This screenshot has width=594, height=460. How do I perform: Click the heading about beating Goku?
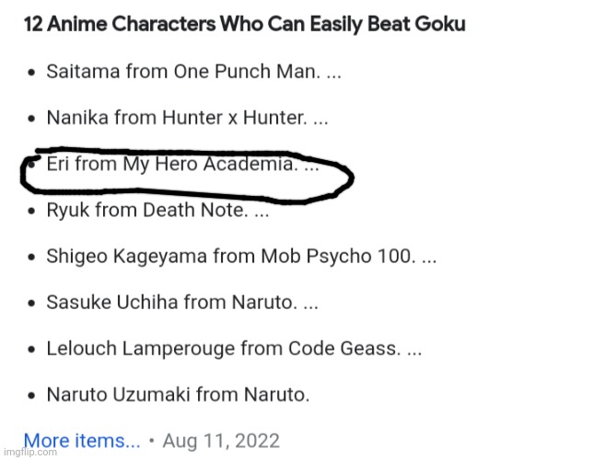pyautogui.click(x=245, y=25)
